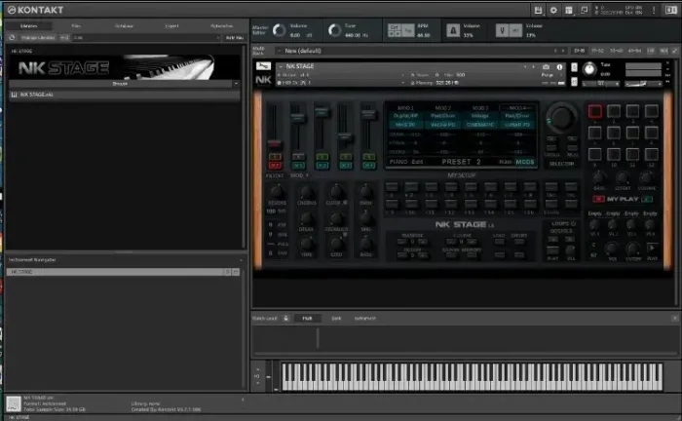Switch to Expert browser tab

(171, 25)
